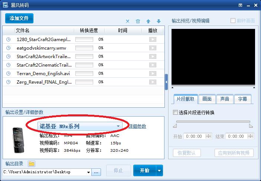Collapse preview panel with side arrow handle
Viewport: 261px width, 181px height.
[x=166, y=82]
